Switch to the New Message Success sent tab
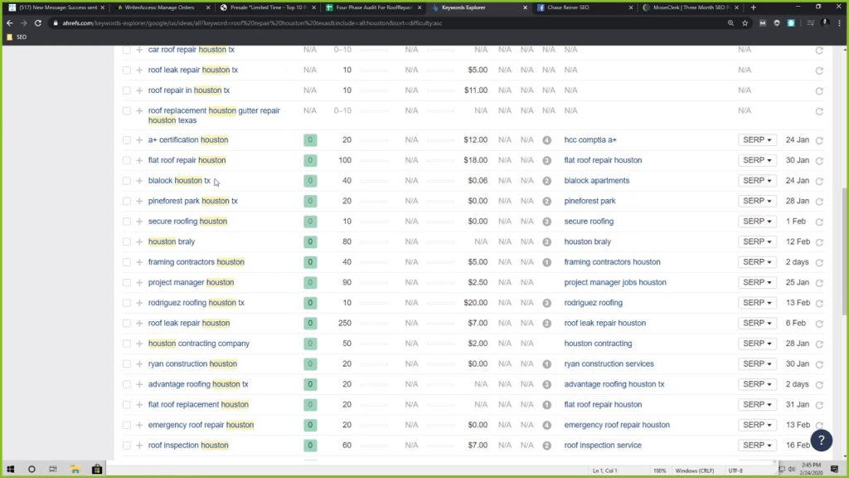Viewport: 849px width, 478px height. click(57, 7)
